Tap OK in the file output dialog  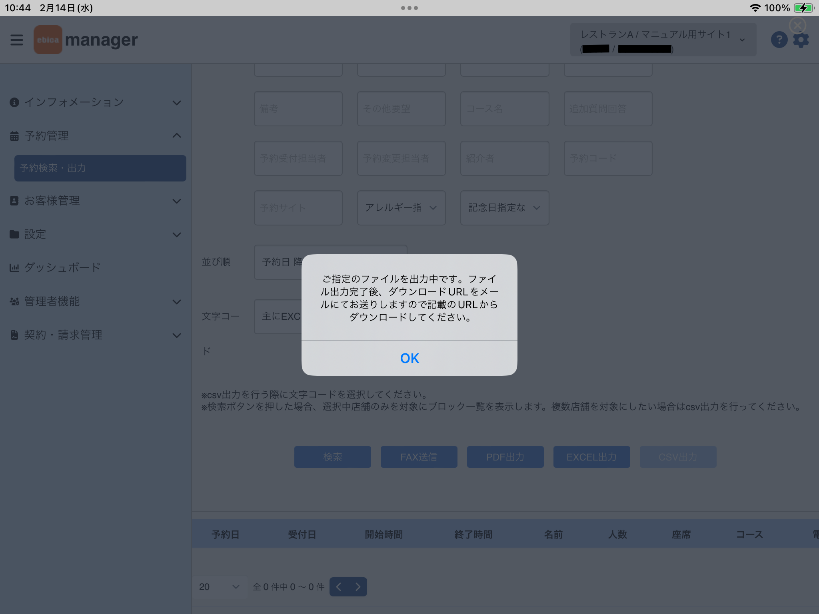click(409, 358)
